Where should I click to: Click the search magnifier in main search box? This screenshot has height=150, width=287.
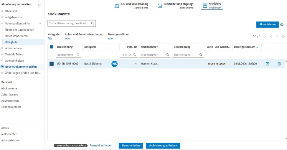click(93, 24)
